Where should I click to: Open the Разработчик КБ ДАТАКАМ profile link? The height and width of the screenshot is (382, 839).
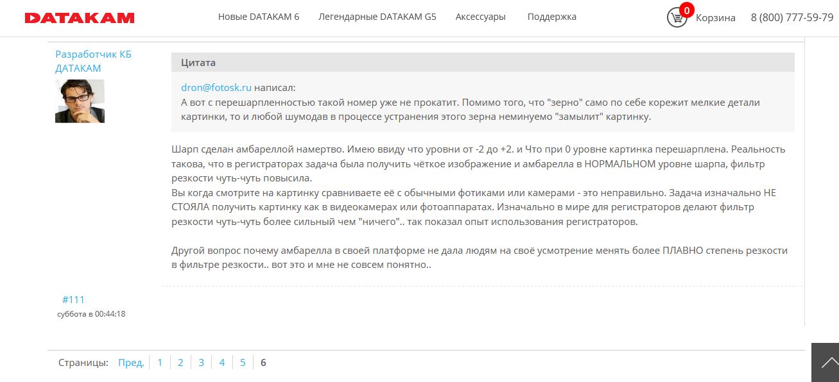coord(93,62)
